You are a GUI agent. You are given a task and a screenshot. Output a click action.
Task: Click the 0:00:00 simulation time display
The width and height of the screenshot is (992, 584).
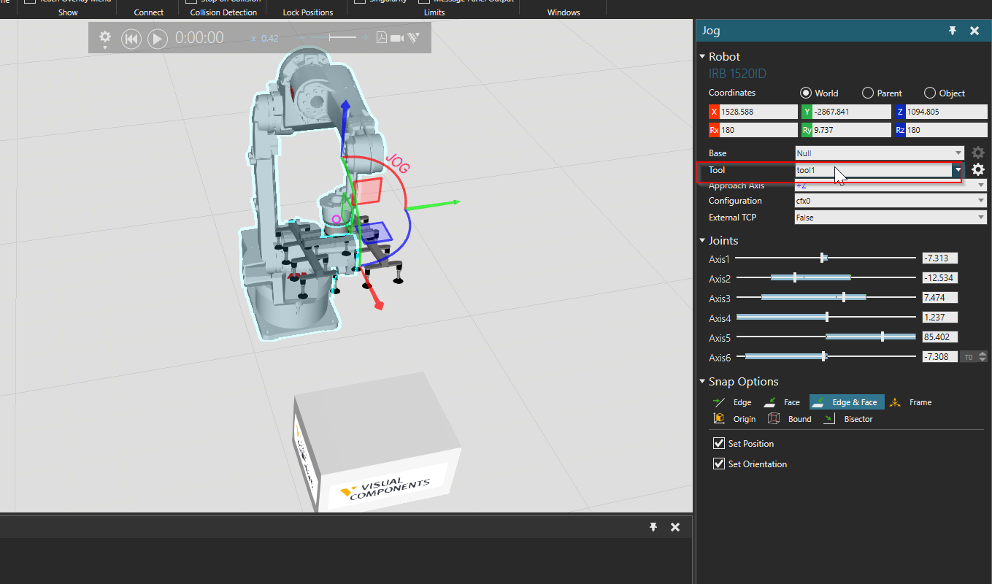pos(199,38)
